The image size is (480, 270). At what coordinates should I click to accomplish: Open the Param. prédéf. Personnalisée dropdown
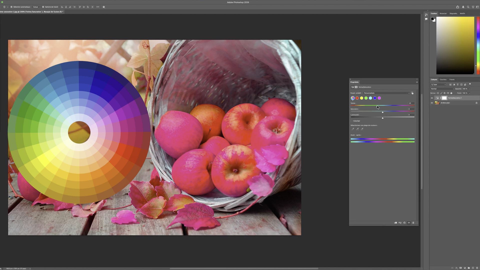point(386,93)
